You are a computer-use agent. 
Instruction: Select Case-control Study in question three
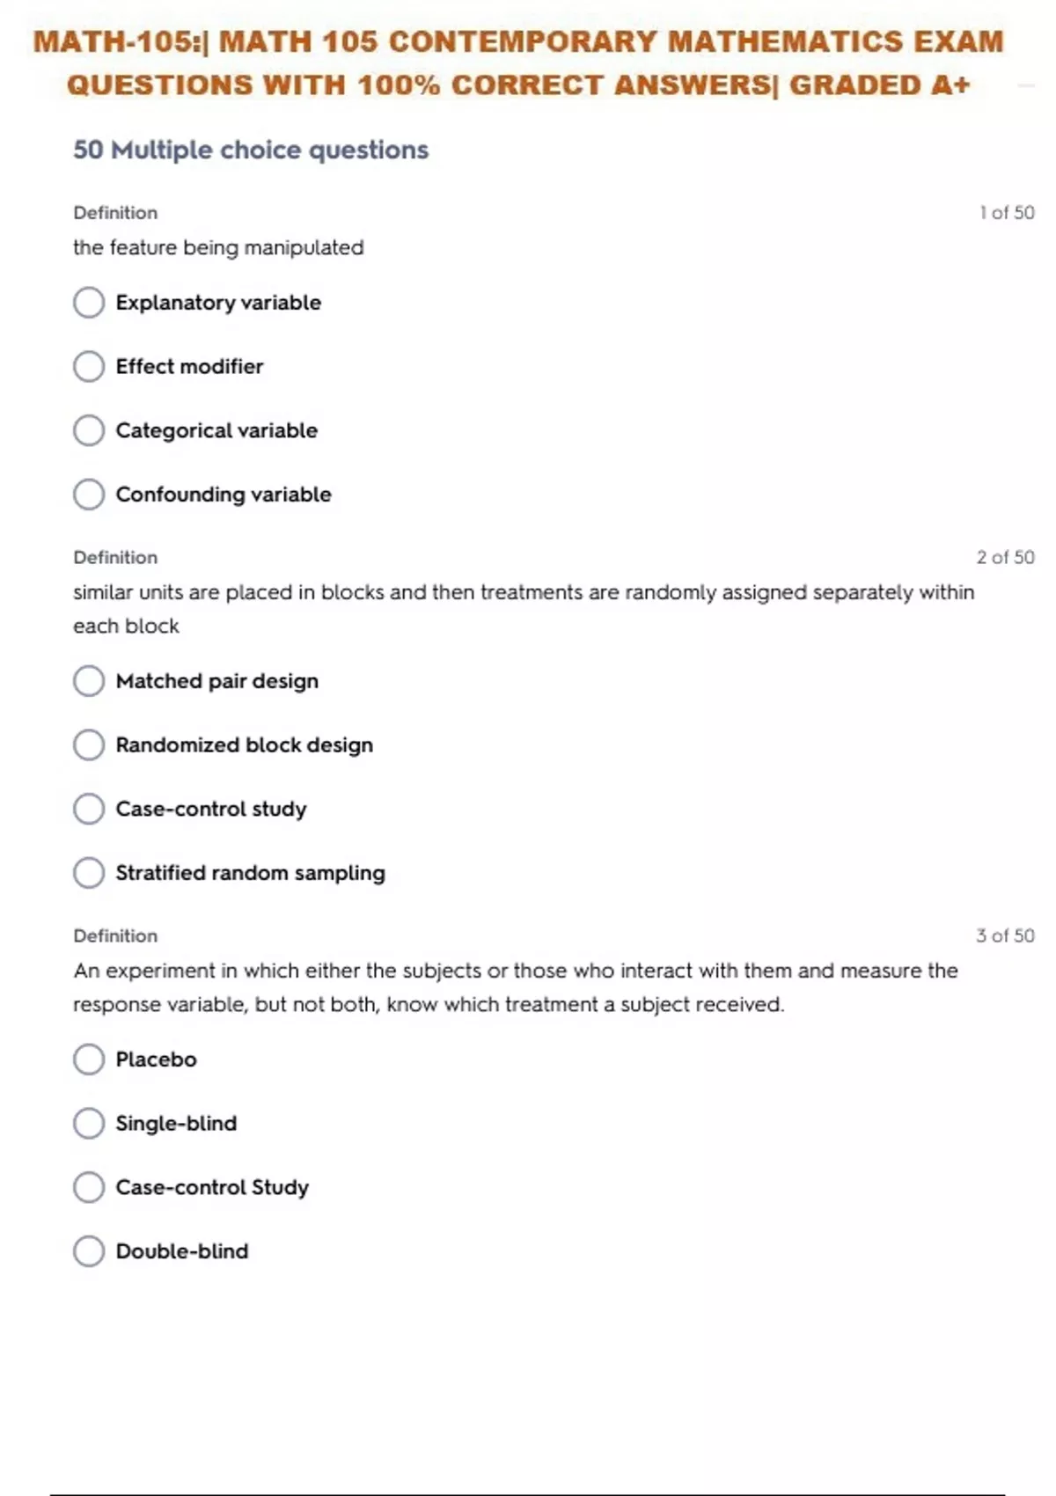89,1187
